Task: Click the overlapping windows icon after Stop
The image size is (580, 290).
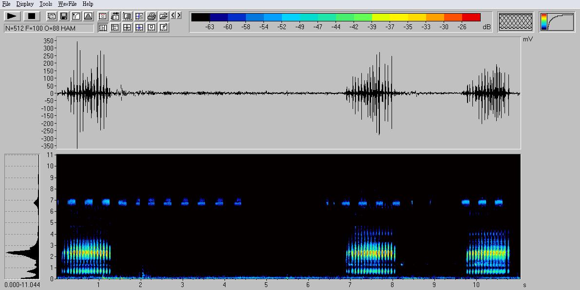Action: click(52, 16)
